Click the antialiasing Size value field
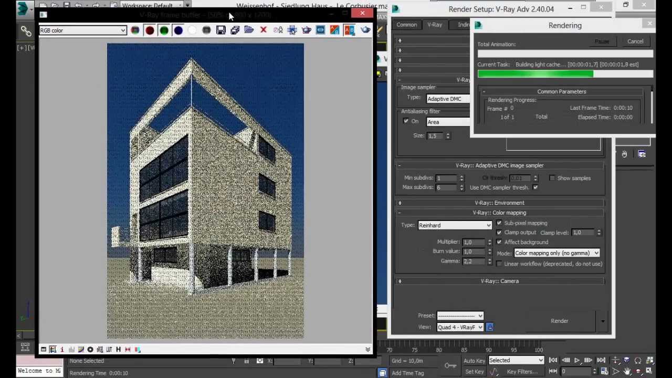 pyautogui.click(x=435, y=136)
